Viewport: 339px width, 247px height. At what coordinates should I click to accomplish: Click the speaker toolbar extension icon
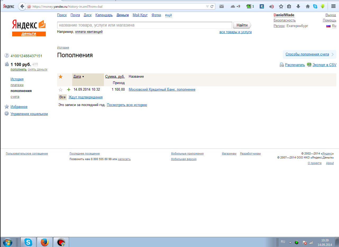click(x=271, y=6)
